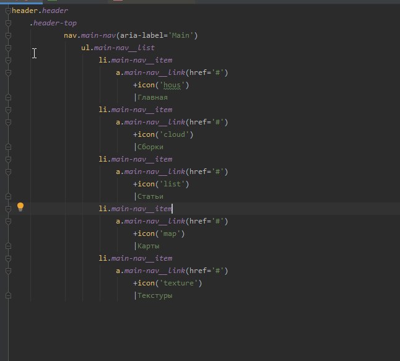Screen dimensions: 400x361
Task: Fold the nav.main-nav line in the gutter
Action: point(8,35)
